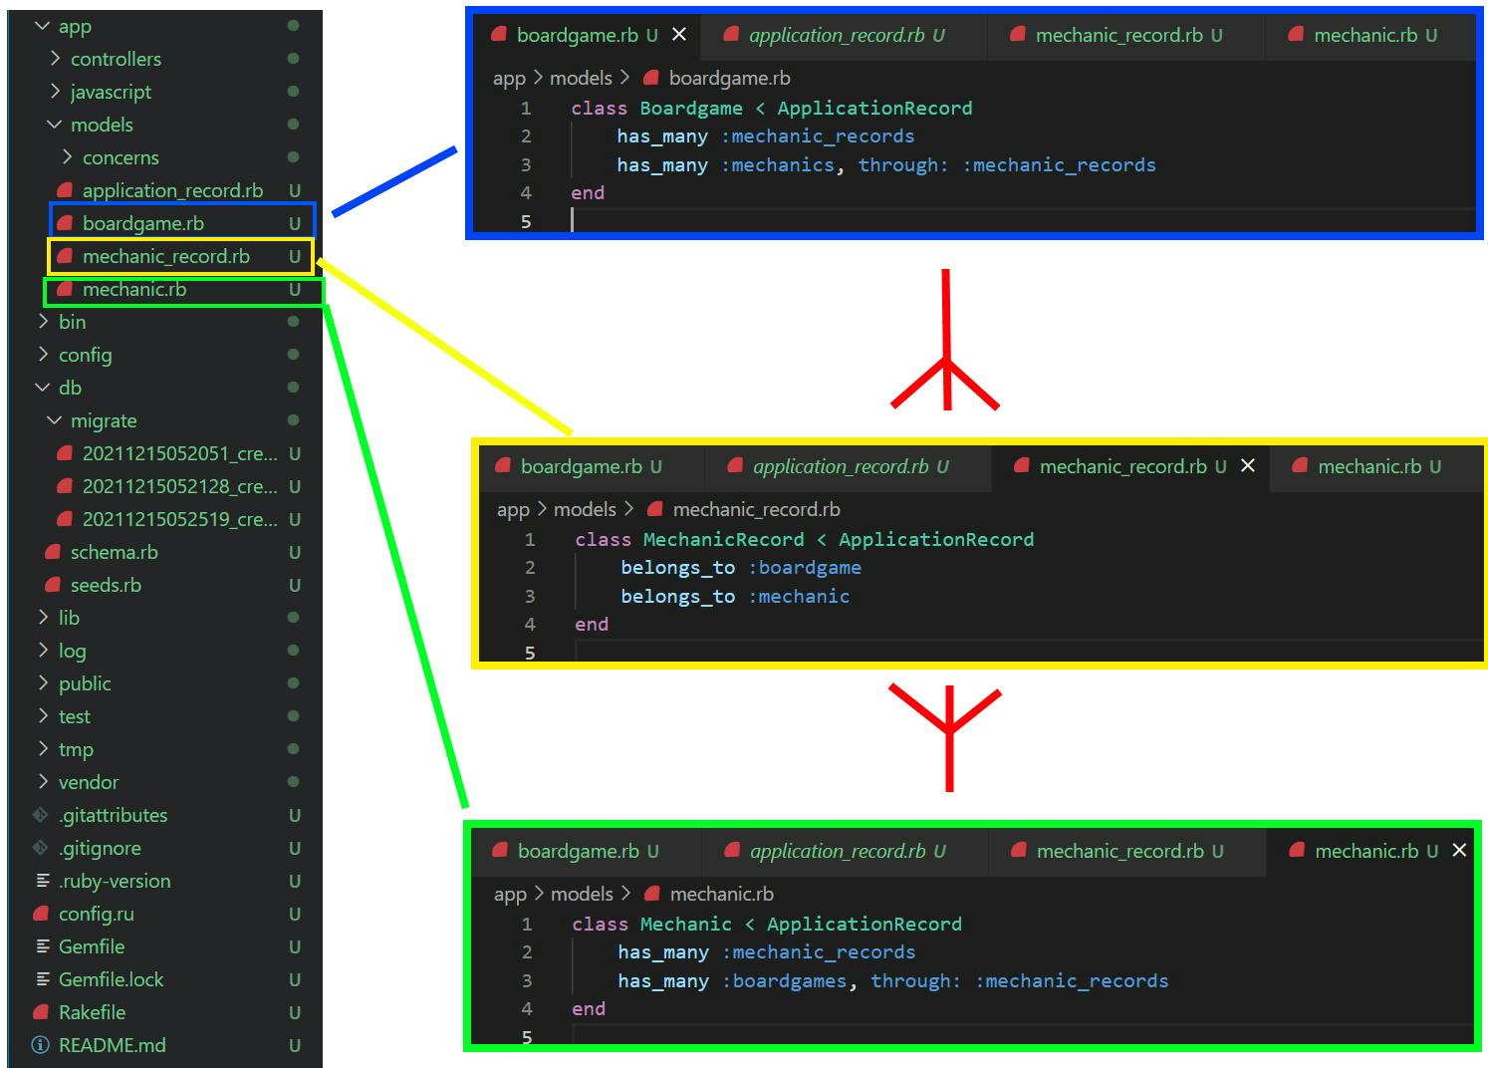Switch to mechanic_record.rb tab in top editor
This screenshot has width=1488, height=1073.
point(1126,35)
